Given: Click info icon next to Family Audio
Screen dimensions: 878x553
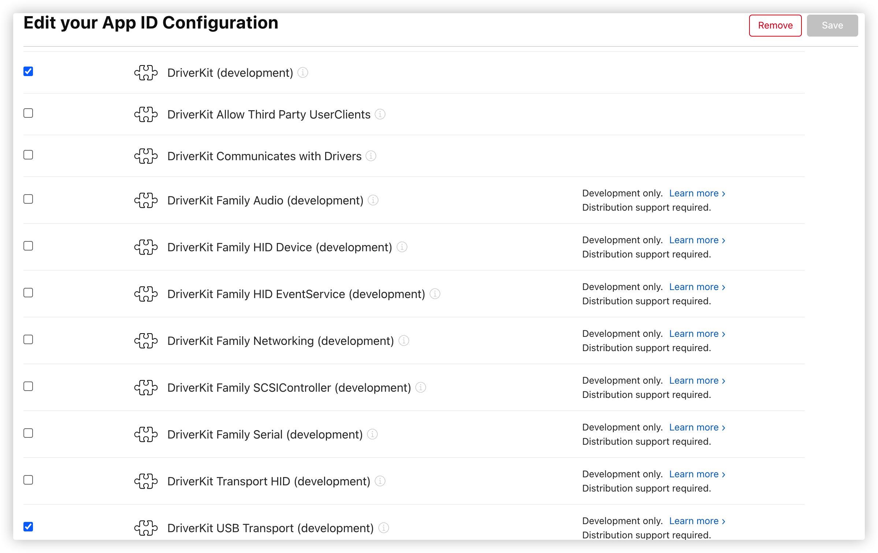Looking at the screenshot, I should (x=373, y=200).
